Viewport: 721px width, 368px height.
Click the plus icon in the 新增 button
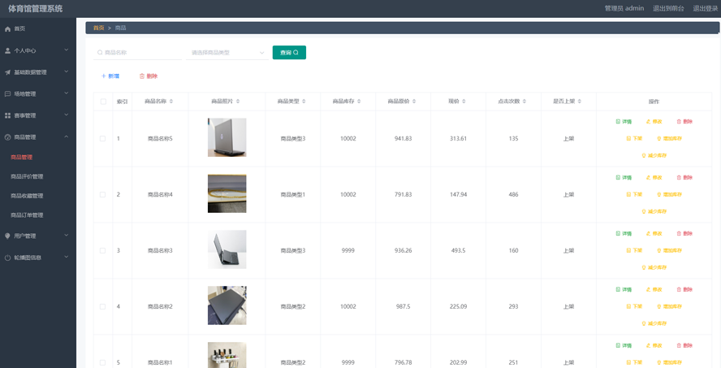tap(103, 76)
